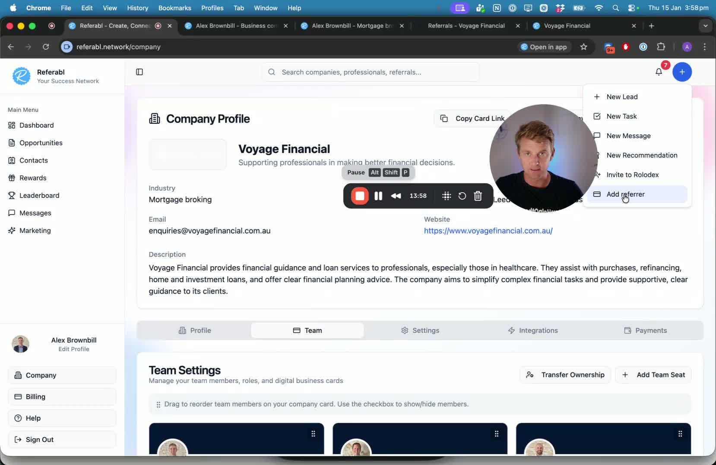
Task: Open Billing in the sidebar
Action: [x=62, y=397]
